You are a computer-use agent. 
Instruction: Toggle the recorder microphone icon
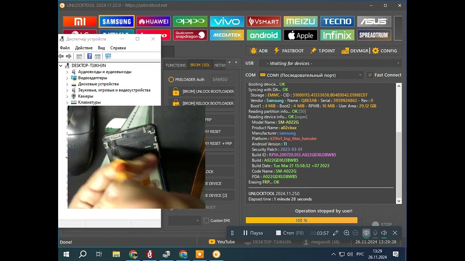click(x=375, y=233)
